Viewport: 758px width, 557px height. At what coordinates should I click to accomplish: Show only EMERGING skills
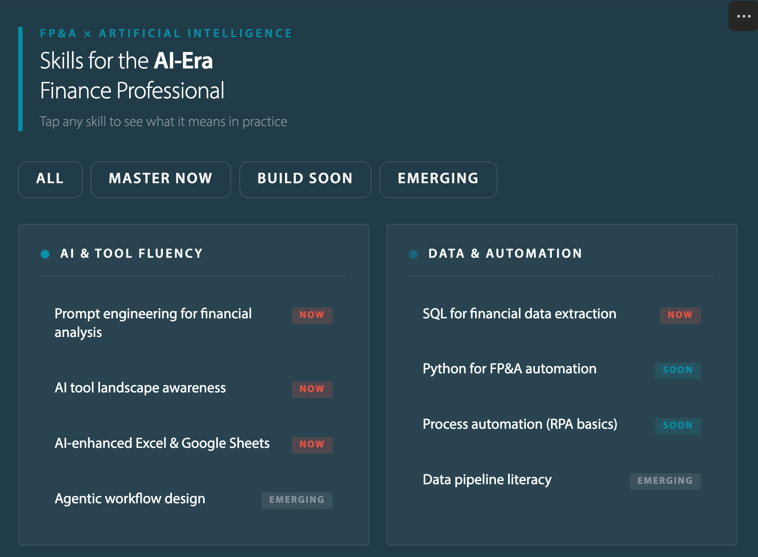pos(438,179)
